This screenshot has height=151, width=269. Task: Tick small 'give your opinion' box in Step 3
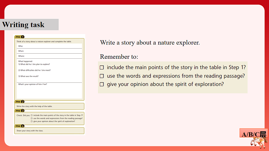click(32, 121)
